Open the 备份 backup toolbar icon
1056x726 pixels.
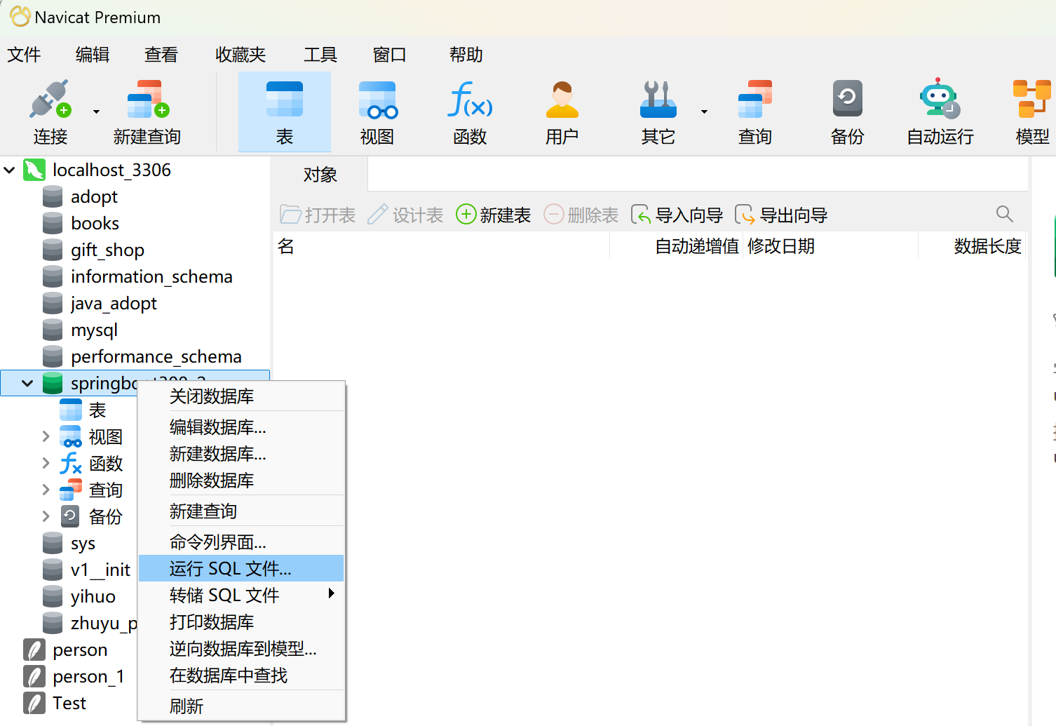pos(848,112)
